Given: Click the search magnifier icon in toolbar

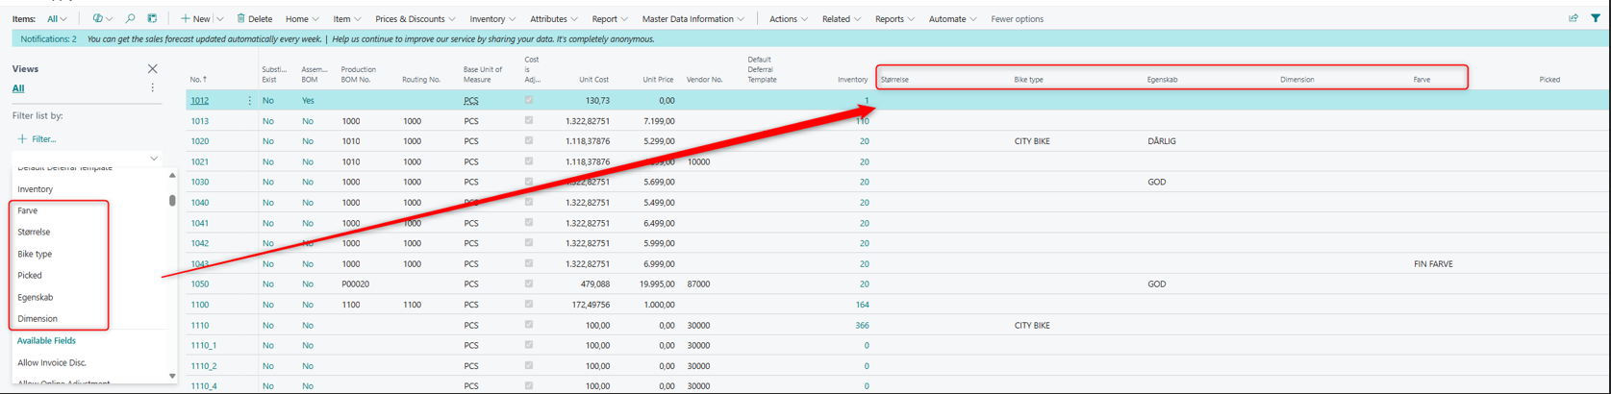Looking at the screenshot, I should point(130,18).
